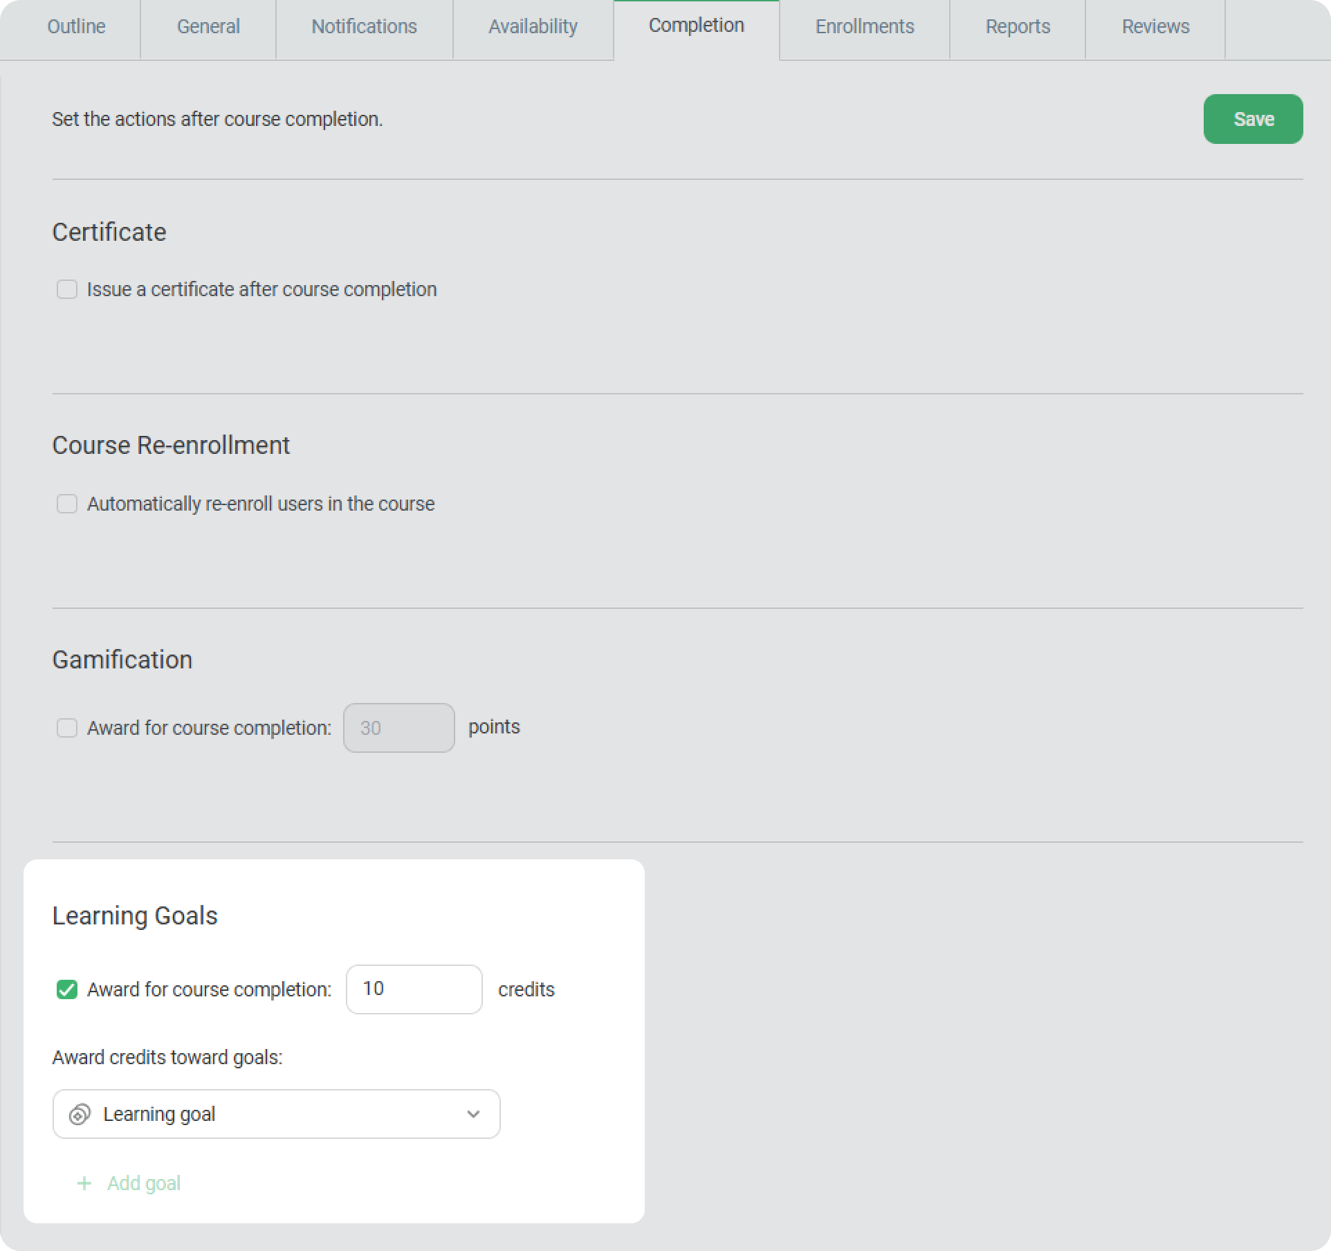Click the gamification points field showing 30

click(x=398, y=728)
